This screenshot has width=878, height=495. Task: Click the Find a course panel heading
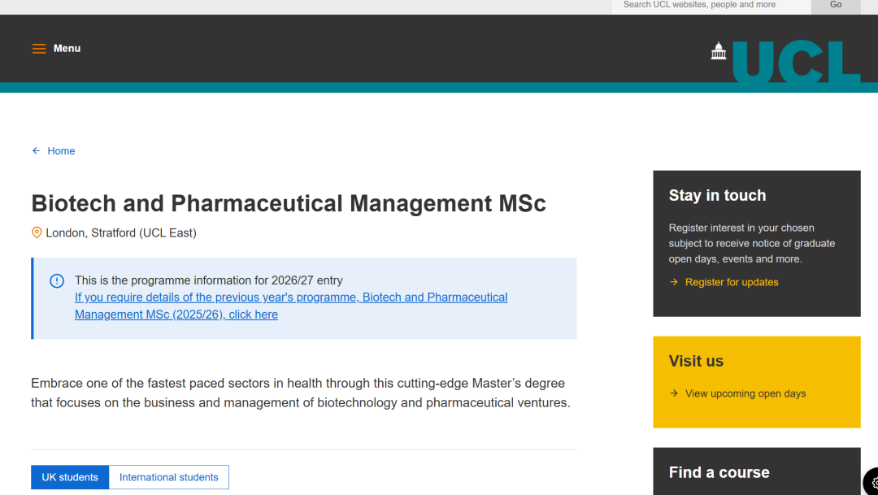(x=719, y=472)
